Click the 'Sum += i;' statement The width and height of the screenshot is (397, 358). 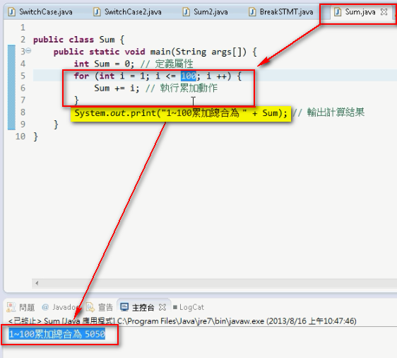click(x=117, y=88)
